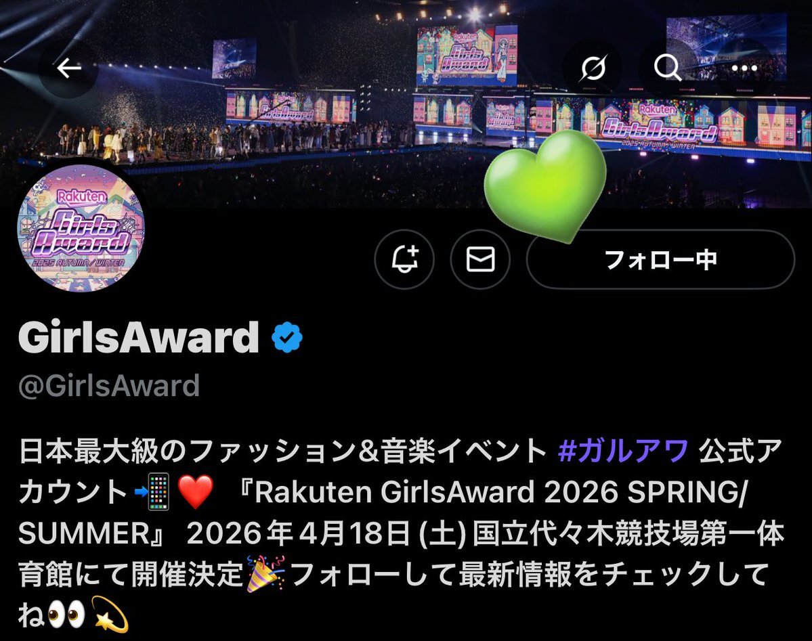Tap the eyes emoji in bio
This screenshot has height=641, width=812.
pyautogui.click(x=66, y=615)
